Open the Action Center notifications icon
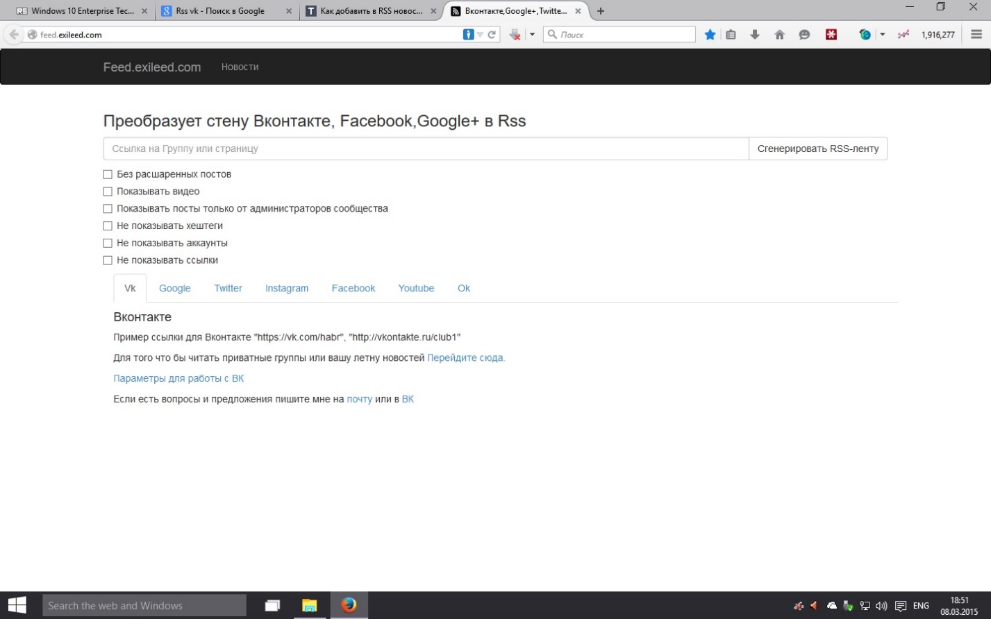The width and height of the screenshot is (991, 619). [901, 606]
